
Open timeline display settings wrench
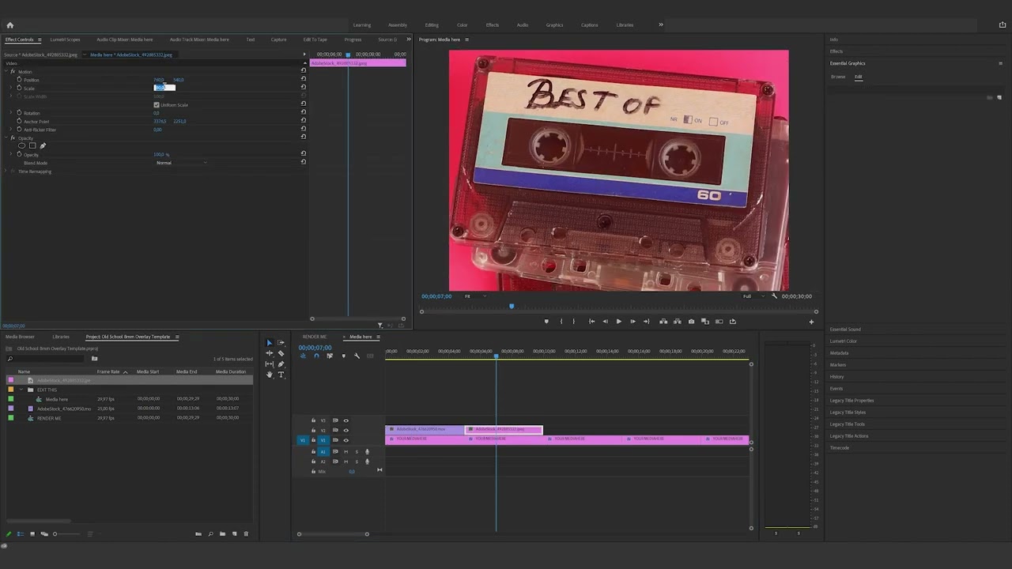pyautogui.click(x=357, y=356)
